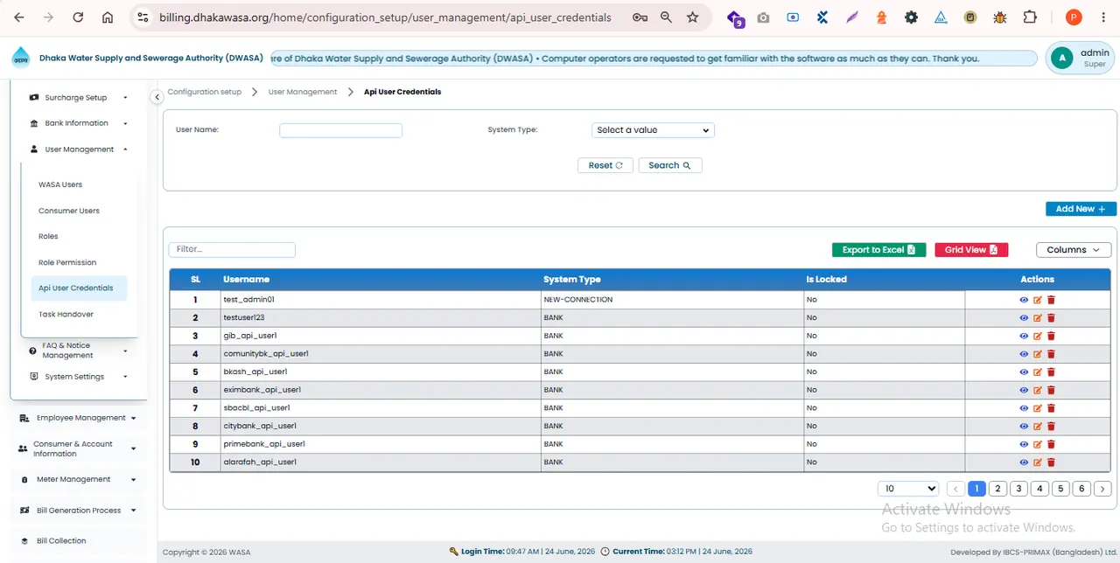Delete bkash_api_user1 row
The image size is (1120, 563).
[x=1051, y=372]
